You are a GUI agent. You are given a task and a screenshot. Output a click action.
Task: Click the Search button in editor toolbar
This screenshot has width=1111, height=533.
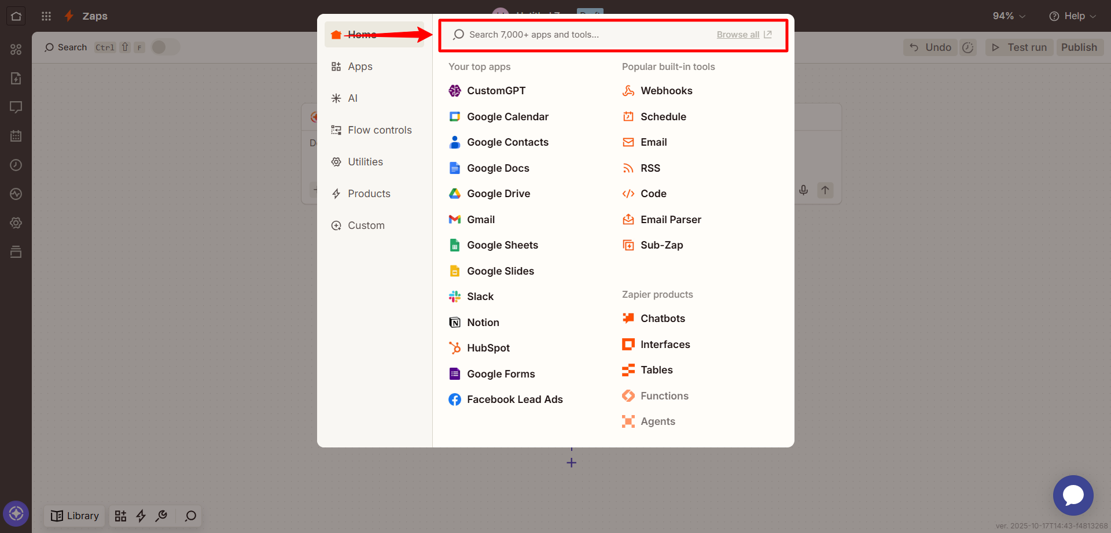pos(66,47)
